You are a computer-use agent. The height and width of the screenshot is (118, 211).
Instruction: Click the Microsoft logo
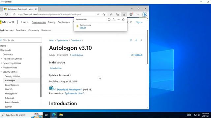7,22
